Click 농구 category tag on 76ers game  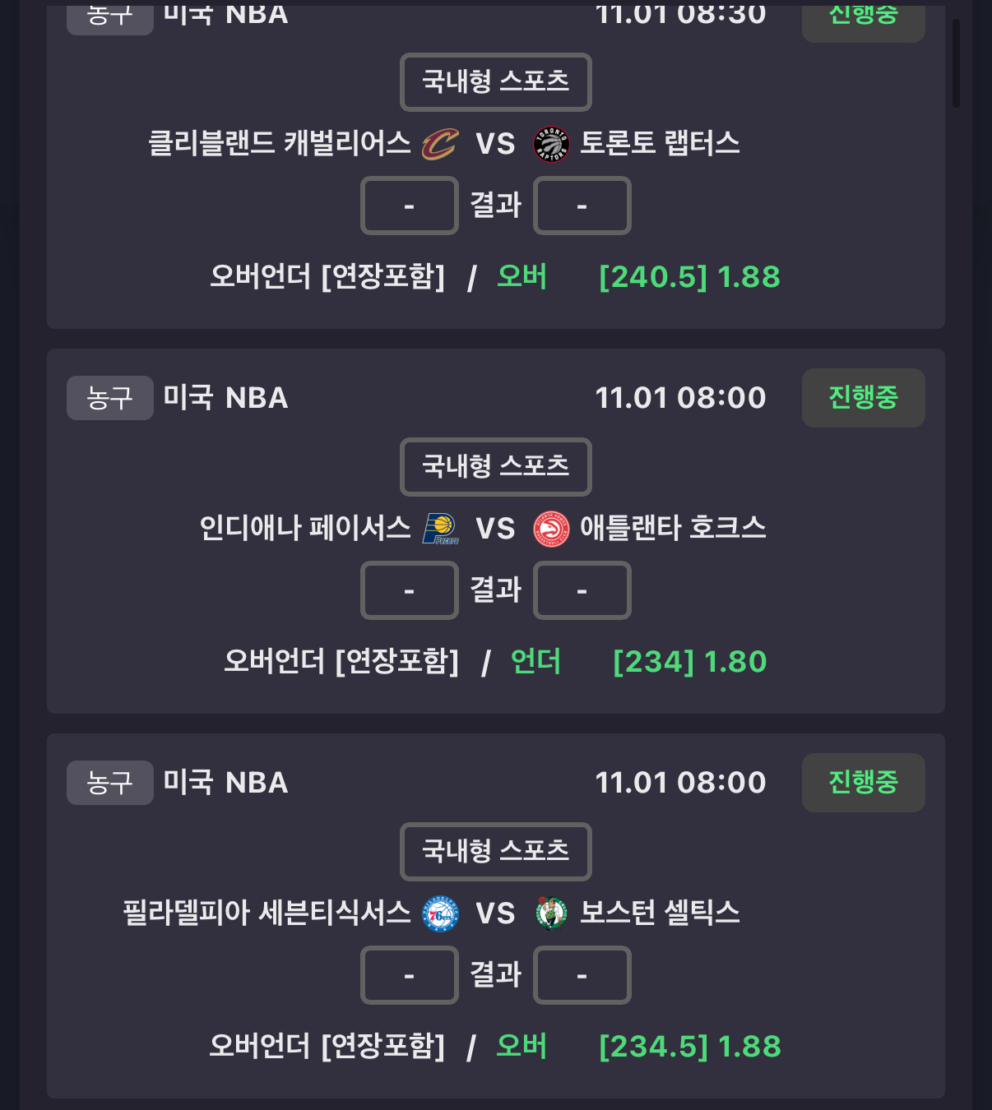click(x=109, y=783)
